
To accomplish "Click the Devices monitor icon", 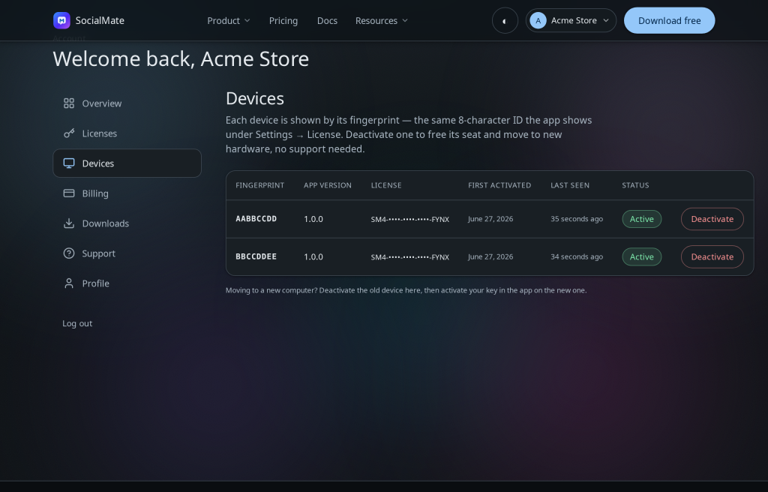I will click(x=69, y=163).
